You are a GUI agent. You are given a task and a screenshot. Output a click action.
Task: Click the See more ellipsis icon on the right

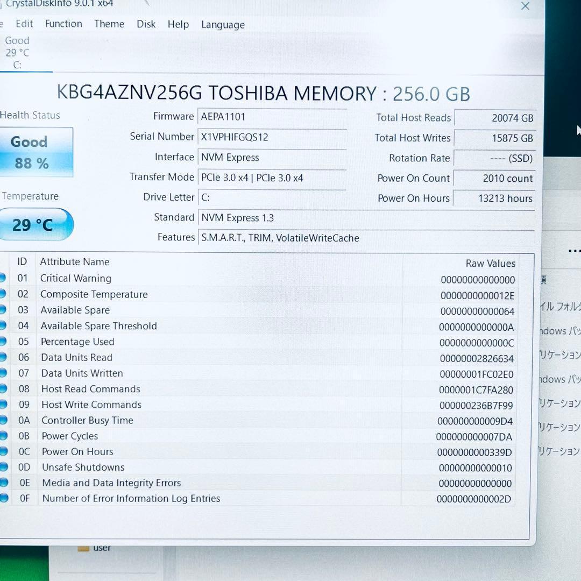[575, 251]
